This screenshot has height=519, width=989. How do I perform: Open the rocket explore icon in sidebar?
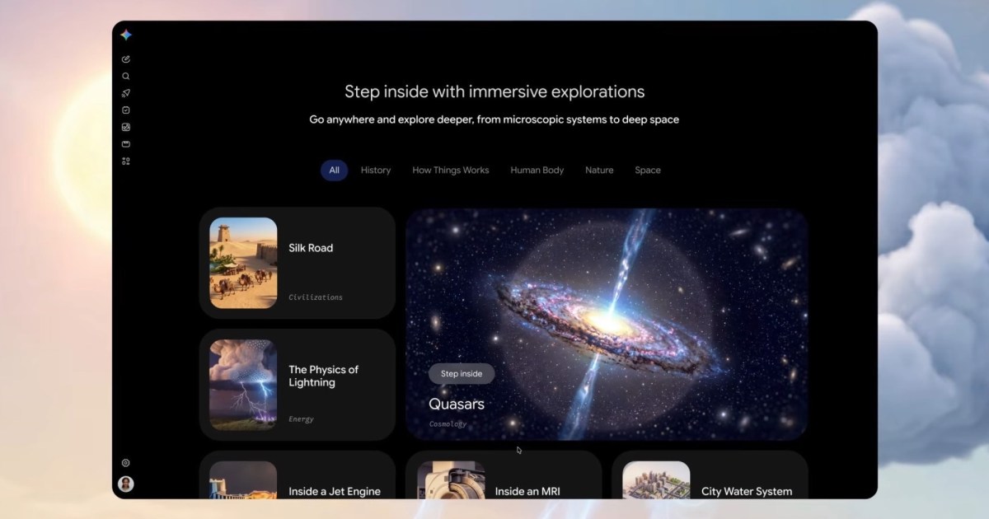tap(126, 93)
